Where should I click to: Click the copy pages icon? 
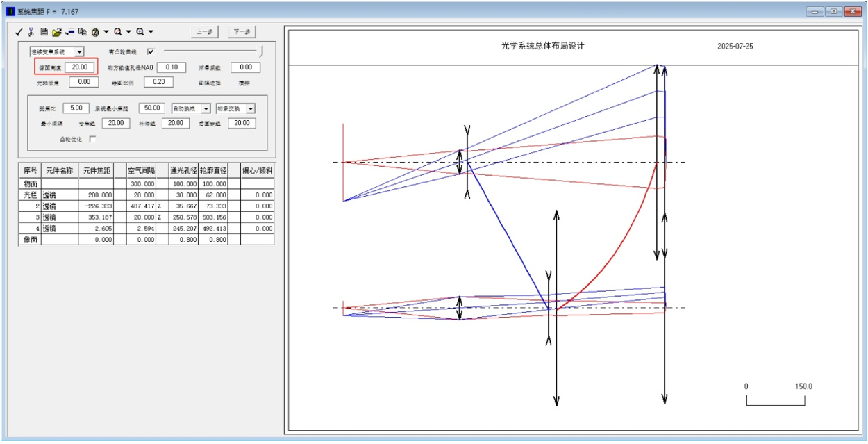83,32
